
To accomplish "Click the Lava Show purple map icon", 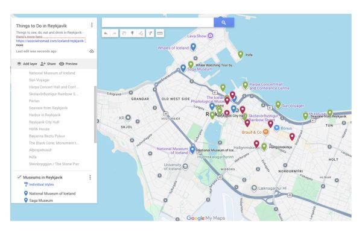I will tap(210, 36).
